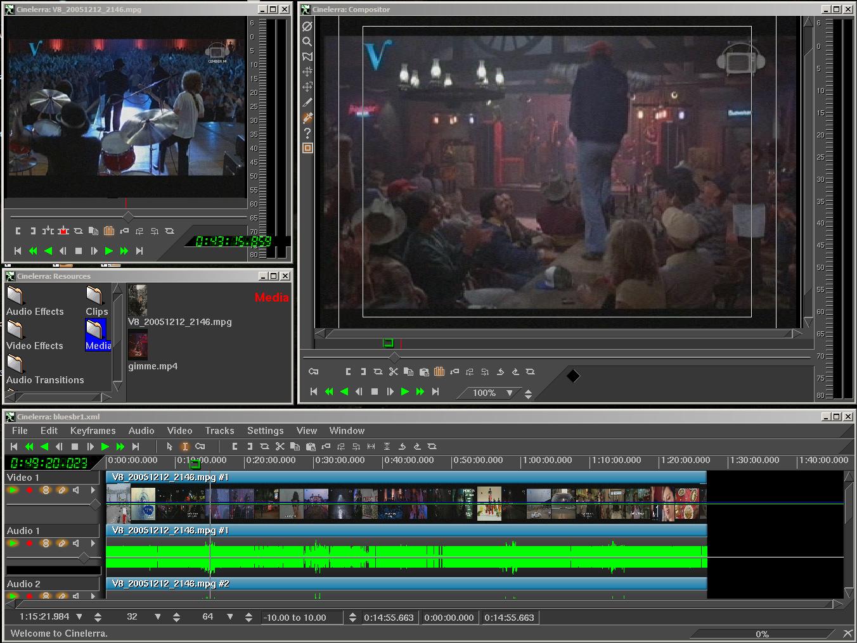The height and width of the screenshot is (643, 857).
Task: Click the paste icon in Compositor toolbar
Action: 424,372
